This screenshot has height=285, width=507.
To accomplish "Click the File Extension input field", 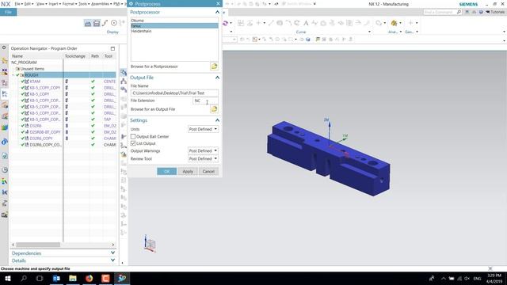I will pos(205,101).
